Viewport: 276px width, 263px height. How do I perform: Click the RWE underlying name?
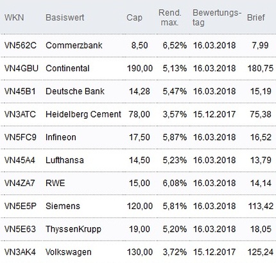[55, 183]
